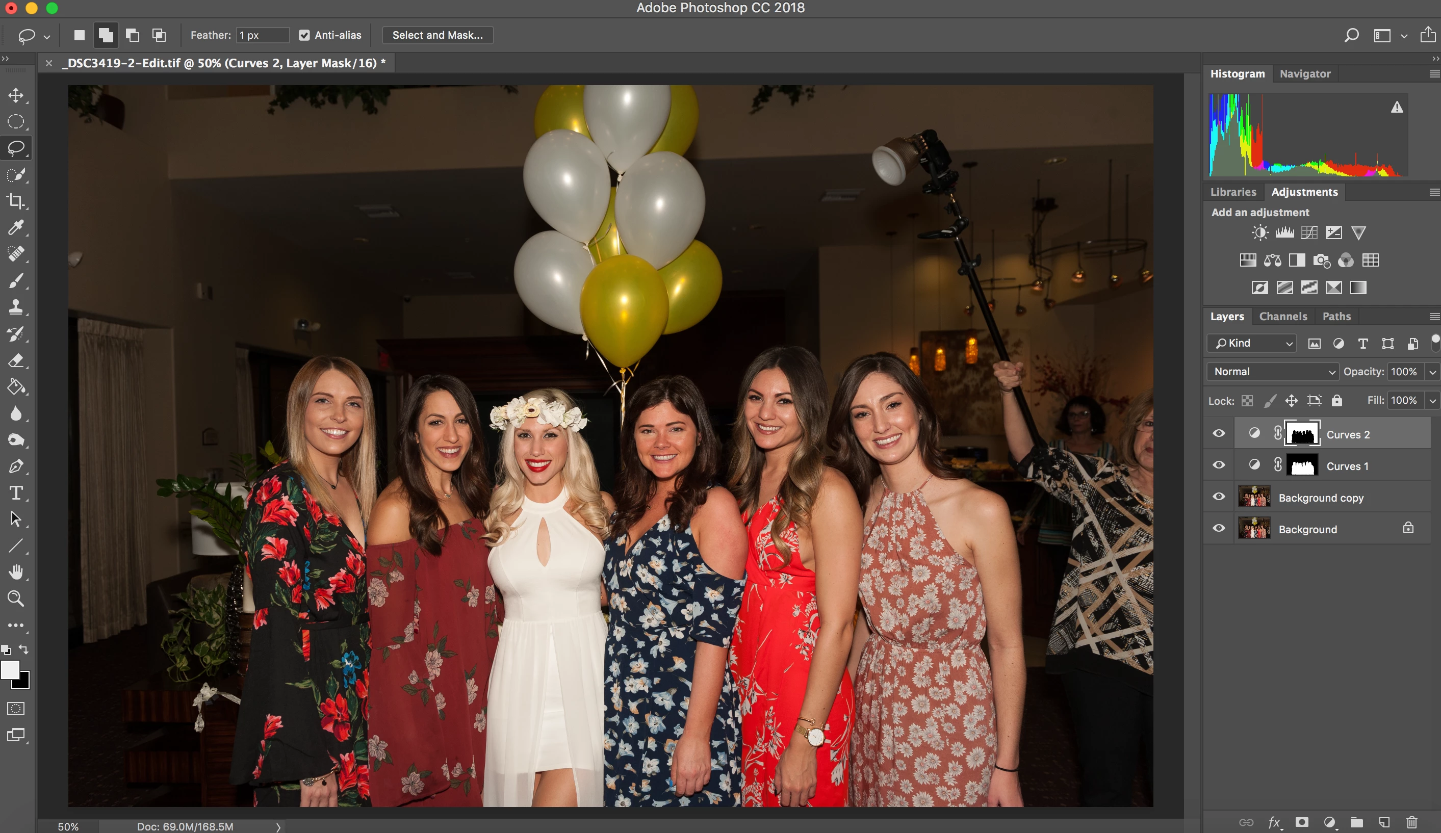
Task: Add a Curves adjustment from the Adjustments panel
Action: (x=1309, y=232)
